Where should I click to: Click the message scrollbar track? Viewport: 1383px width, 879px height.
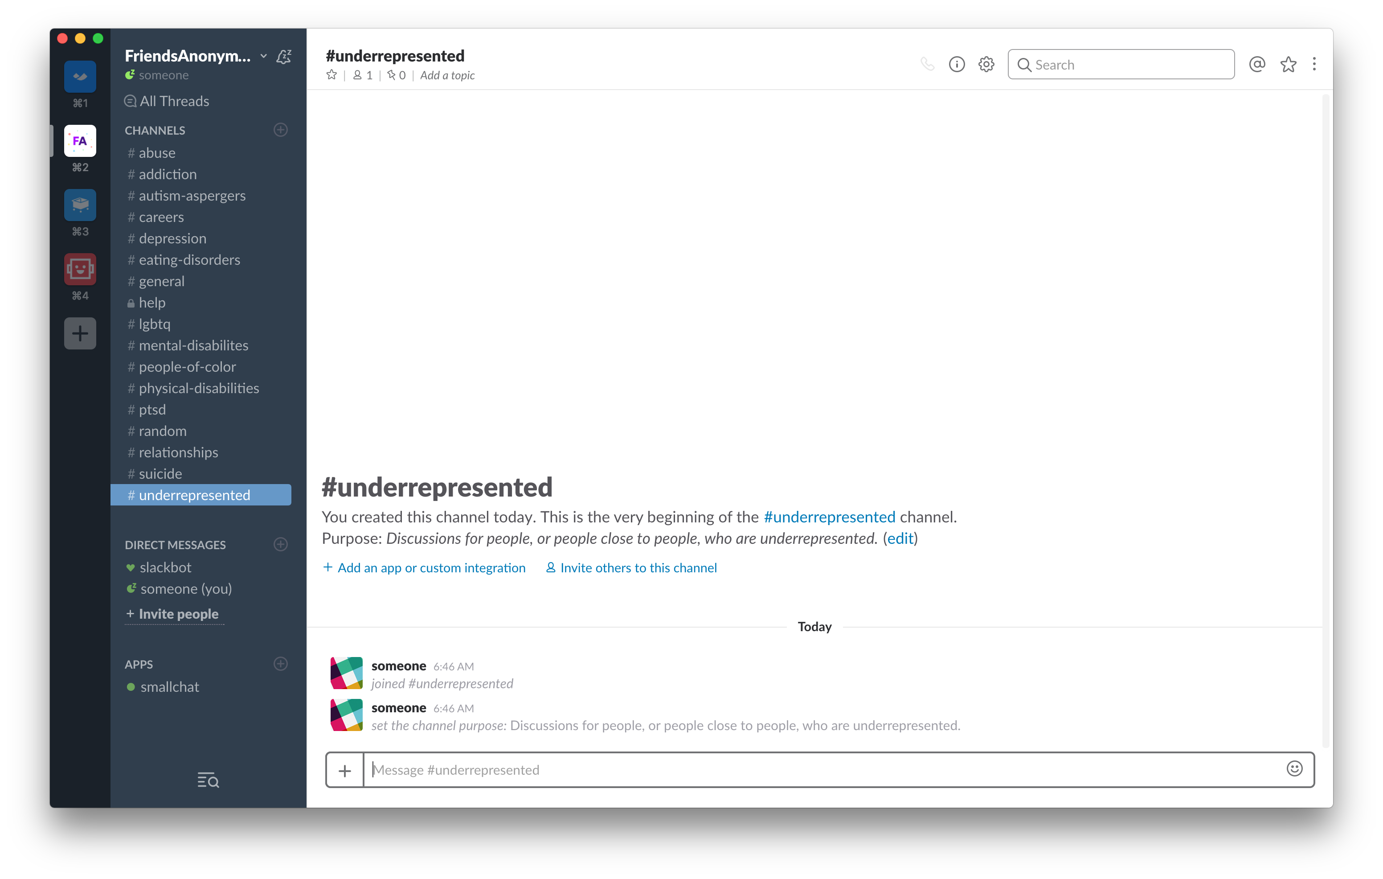pos(1326,419)
